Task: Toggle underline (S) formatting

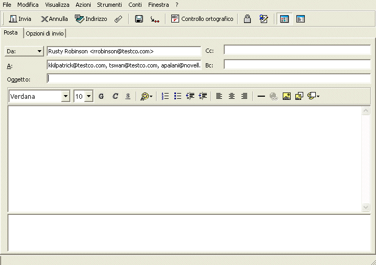Action: tap(128, 96)
